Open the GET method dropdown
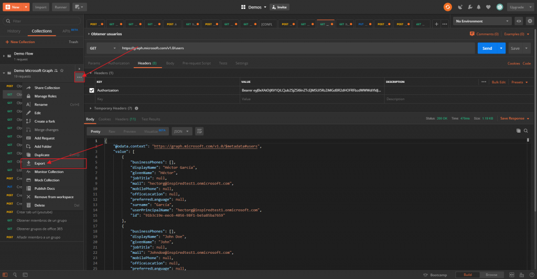 [x=102, y=48]
